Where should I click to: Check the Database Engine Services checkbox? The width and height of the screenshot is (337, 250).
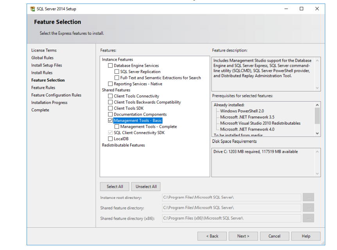[x=110, y=66]
